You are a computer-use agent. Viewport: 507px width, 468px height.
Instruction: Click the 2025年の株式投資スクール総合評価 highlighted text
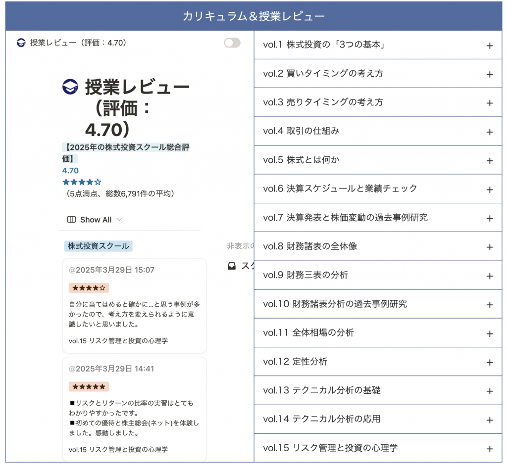coord(125,147)
